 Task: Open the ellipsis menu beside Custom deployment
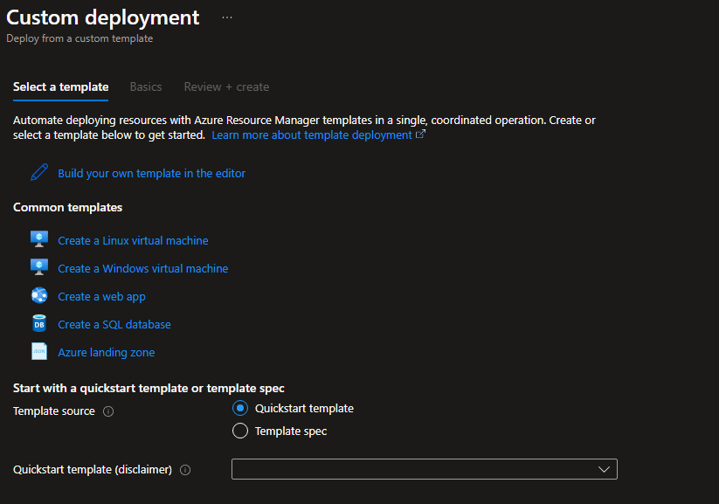pos(227,17)
